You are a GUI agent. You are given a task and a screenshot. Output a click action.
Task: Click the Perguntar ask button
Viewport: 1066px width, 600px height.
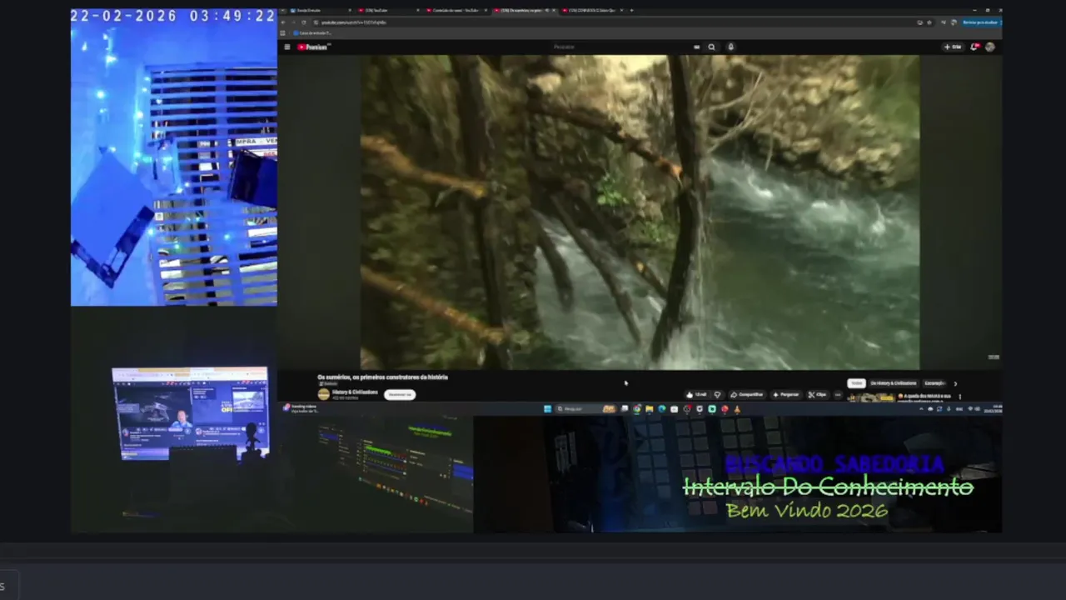point(786,394)
